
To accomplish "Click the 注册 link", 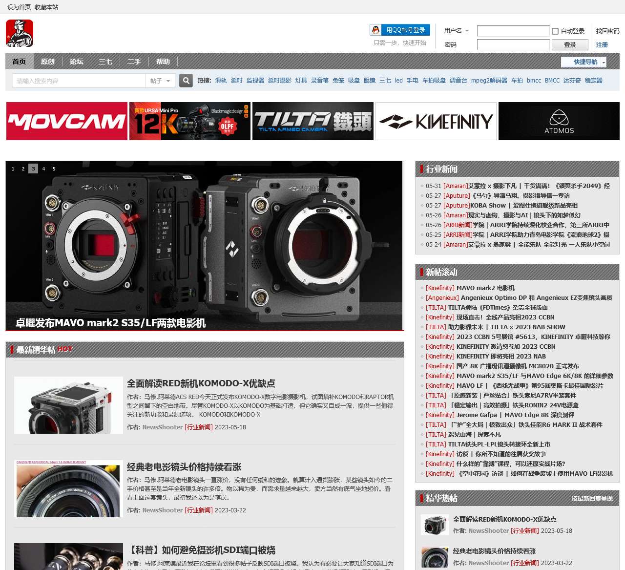I will coord(602,44).
